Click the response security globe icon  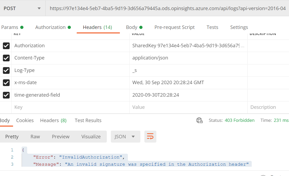[x=199, y=120]
